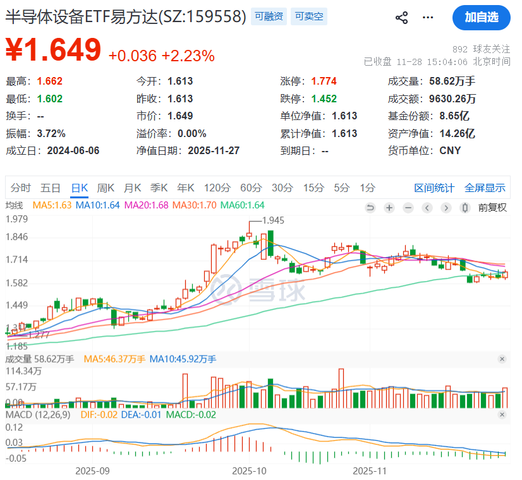Click MA5:1.63 moving average label

[52, 205]
